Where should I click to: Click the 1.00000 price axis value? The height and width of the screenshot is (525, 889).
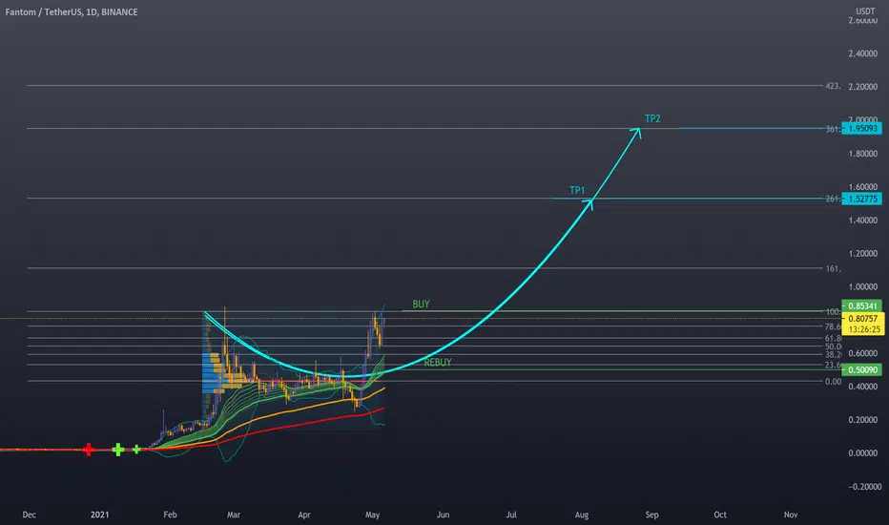[x=863, y=287]
